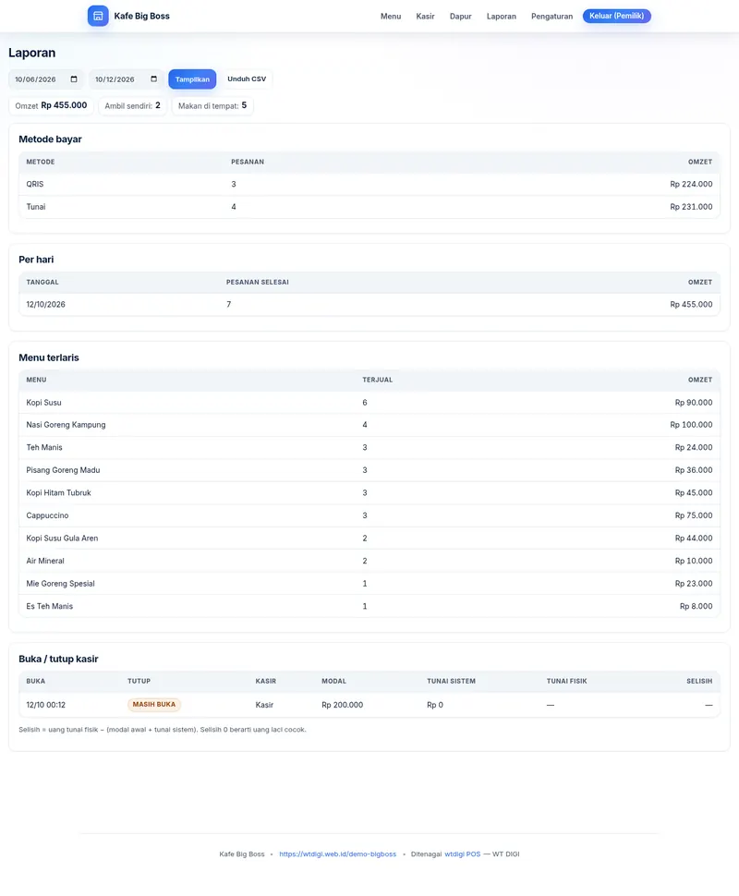Open the Menu page in navigation
Viewport: 739px width, 896px height.
[x=391, y=16]
